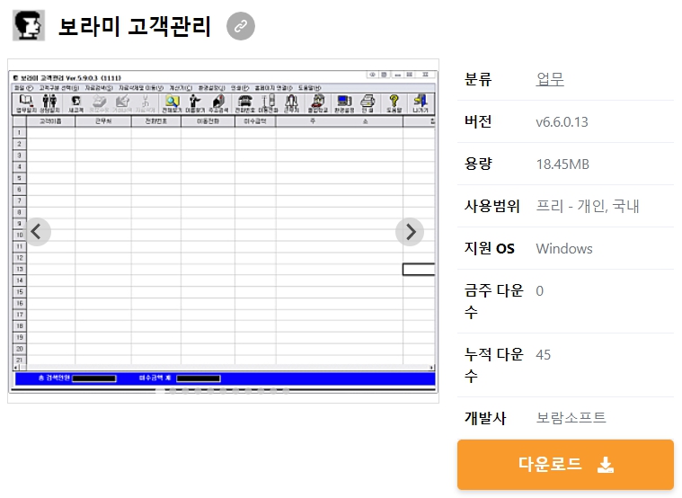Click the mobile phone 이동전화 icon in the preview
The image size is (682, 498).
click(268, 103)
